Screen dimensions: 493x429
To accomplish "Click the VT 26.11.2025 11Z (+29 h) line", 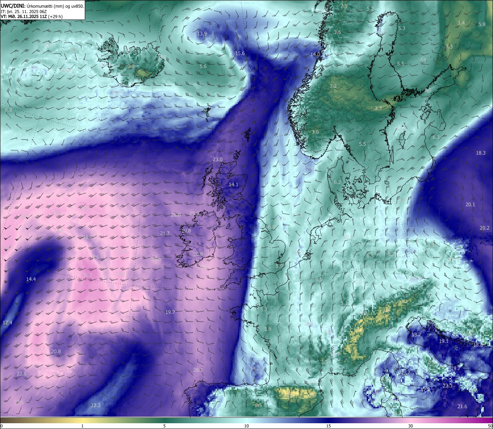I will pos(32,17).
